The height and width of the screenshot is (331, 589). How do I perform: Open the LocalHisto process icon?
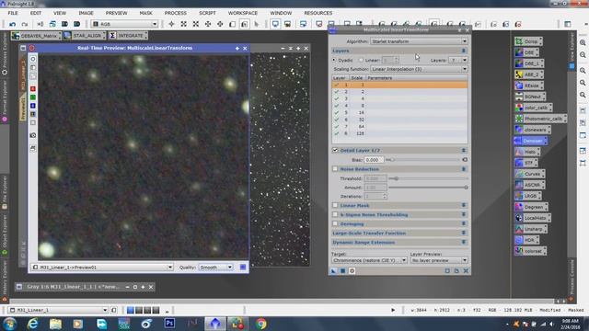(532, 218)
